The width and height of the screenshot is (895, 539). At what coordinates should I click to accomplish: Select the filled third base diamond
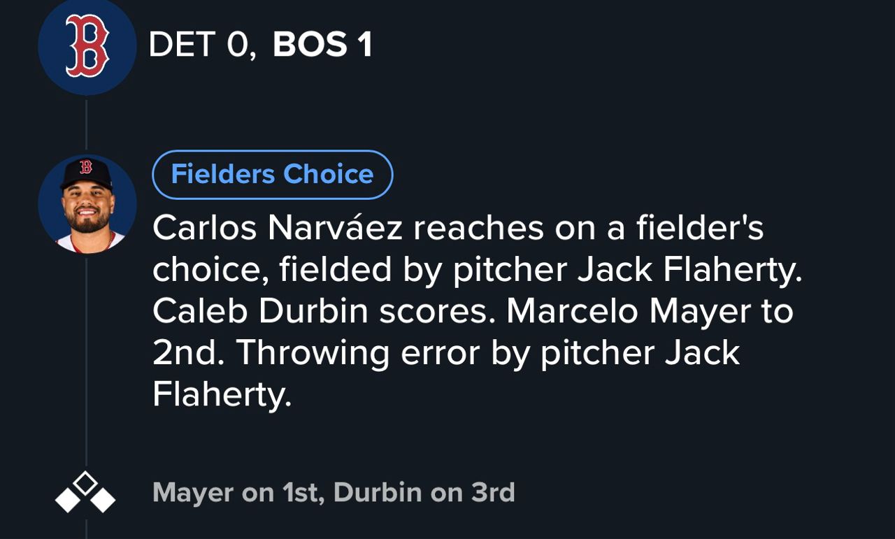(67, 500)
